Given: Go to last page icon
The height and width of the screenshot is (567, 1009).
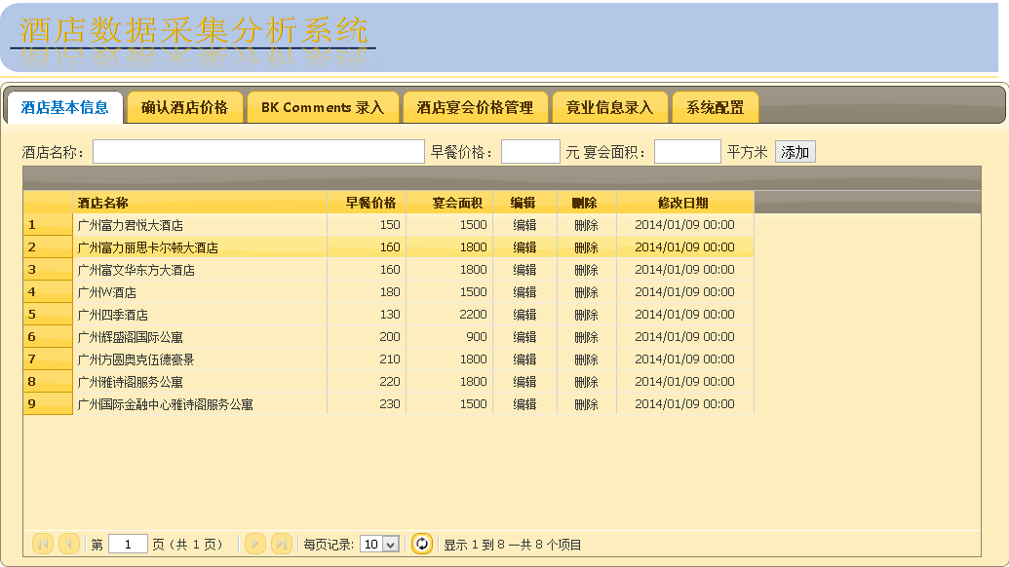Looking at the screenshot, I should [x=281, y=544].
